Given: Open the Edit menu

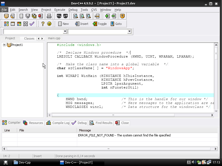Looking at the screenshot, I should pyautogui.click(x=12, y=10).
